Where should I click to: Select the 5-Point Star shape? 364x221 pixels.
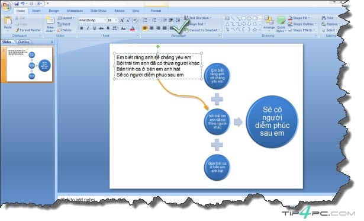(255, 30)
